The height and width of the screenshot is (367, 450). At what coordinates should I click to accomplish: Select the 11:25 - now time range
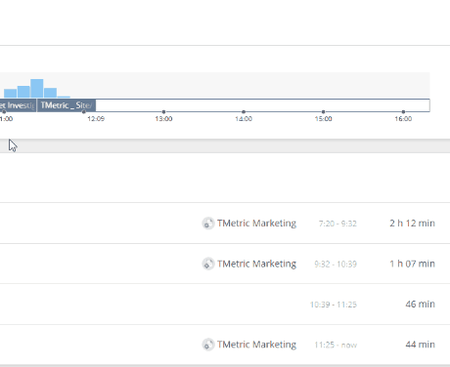click(336, 345)
